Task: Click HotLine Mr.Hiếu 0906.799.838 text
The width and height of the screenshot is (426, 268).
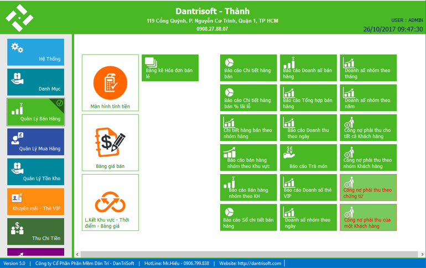Action: pos(177,264)
